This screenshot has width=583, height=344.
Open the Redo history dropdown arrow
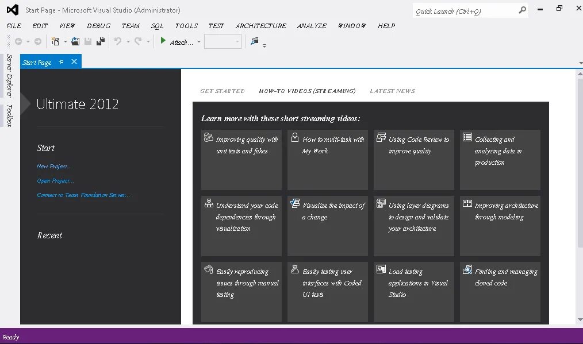148,41
